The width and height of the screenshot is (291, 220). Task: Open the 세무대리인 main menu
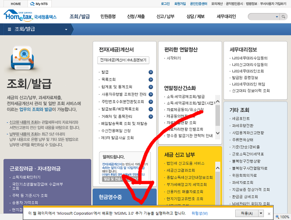pos(226,17)
